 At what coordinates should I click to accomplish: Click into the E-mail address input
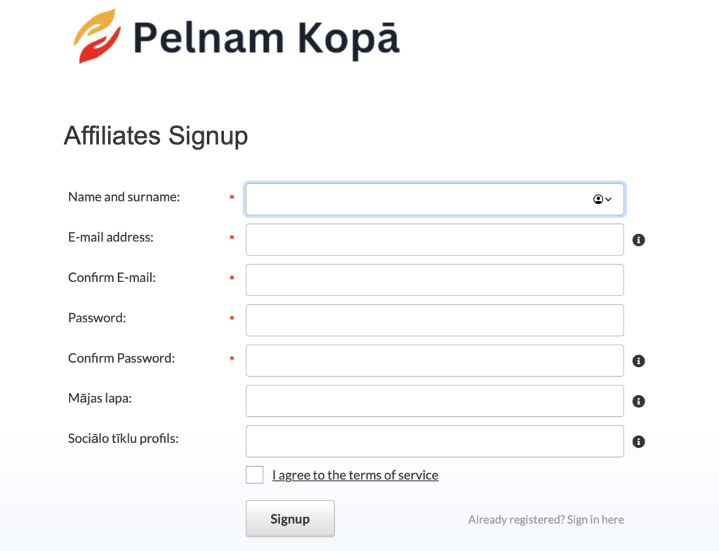coord(435,239)
